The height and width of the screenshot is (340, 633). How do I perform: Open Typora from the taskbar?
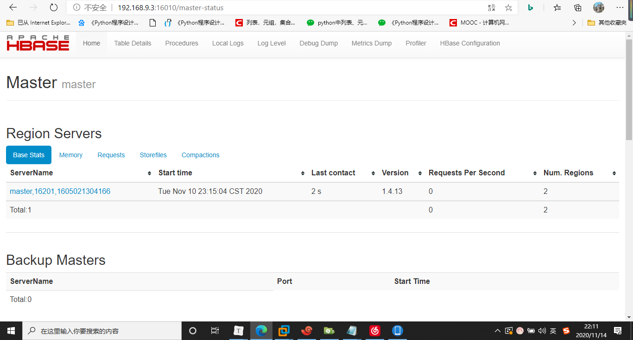(238, 331)
